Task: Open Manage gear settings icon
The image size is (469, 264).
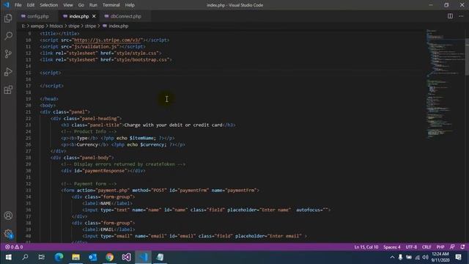Action: click(x=8, y=233)
